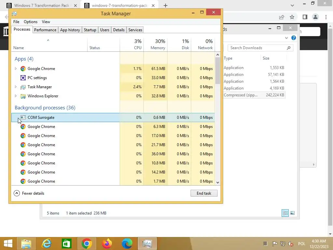Open the Chrome three-dot menu

(326, 17)
